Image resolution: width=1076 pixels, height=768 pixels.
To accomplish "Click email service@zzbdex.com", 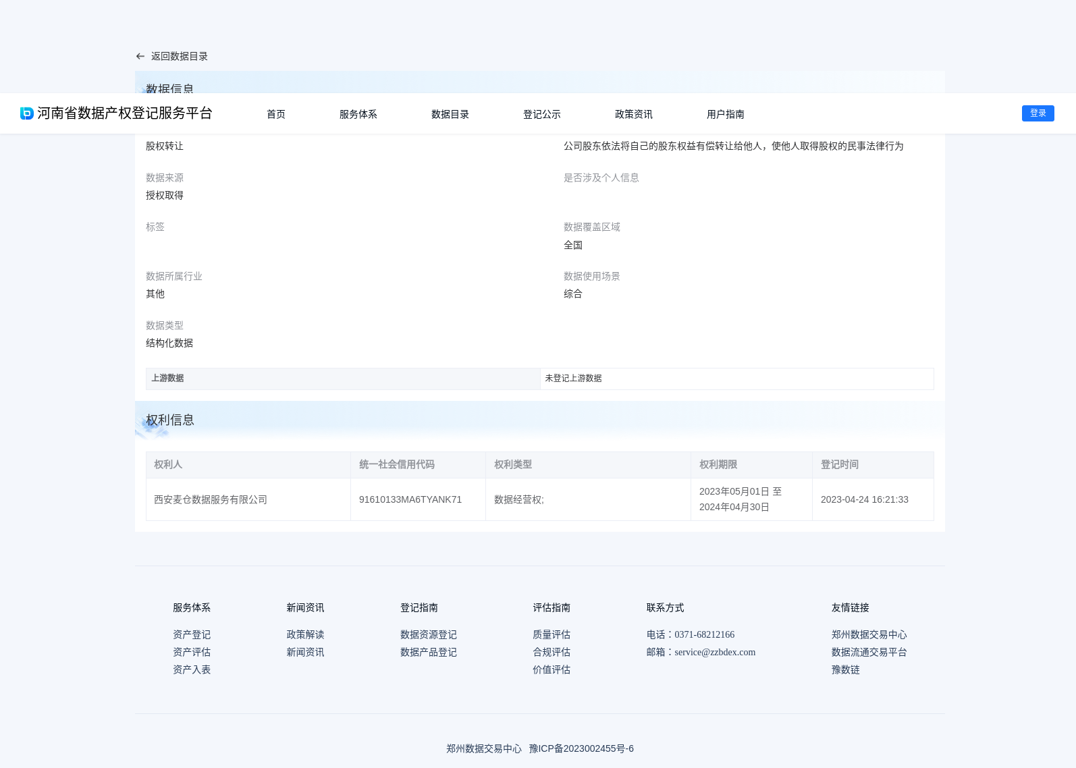I will pos(715,652).
